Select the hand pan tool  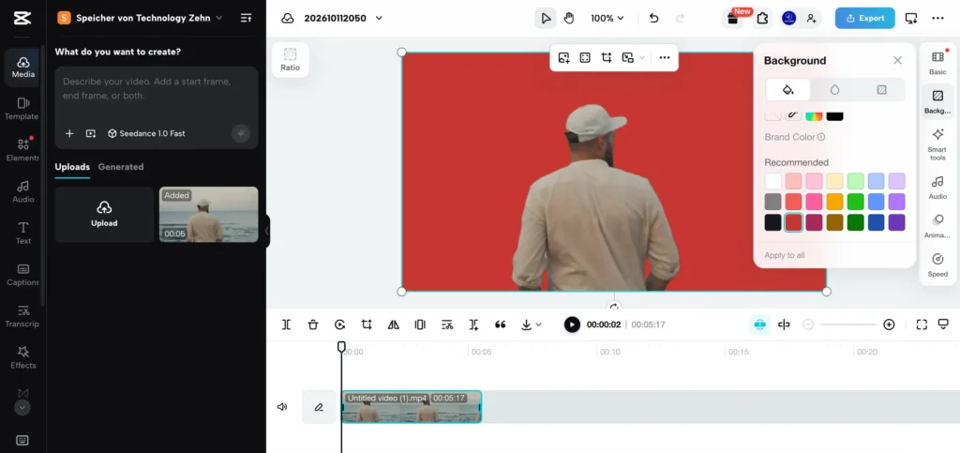tap(569, 19)
